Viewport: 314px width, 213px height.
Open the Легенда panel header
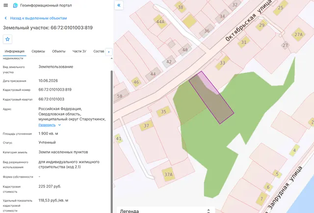coord(166,211)
